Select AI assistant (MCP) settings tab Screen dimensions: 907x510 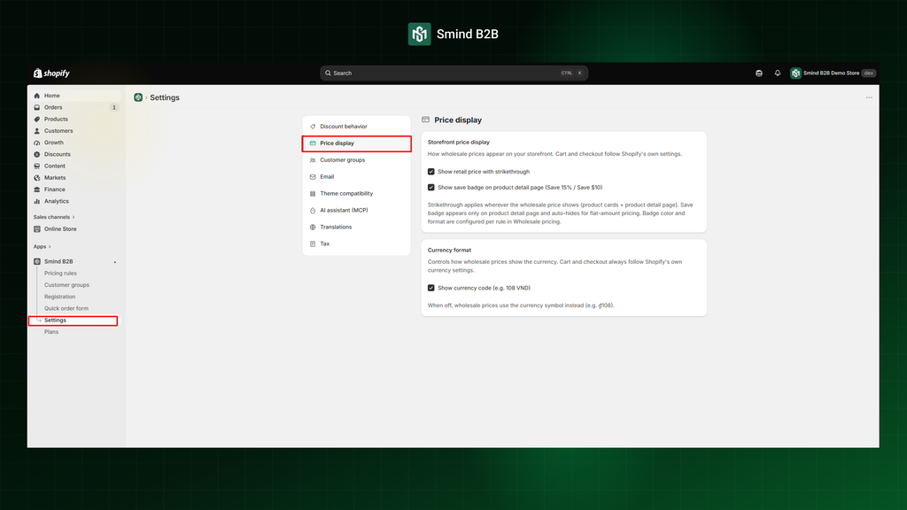[x=356, y=211]
